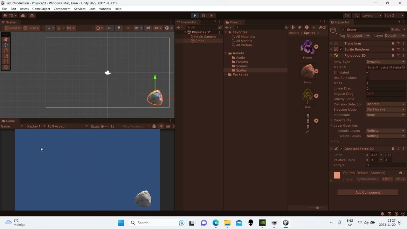The image size is (407, 229).
Task: Open Undo History icon in toolbar
Action: [x=347, y=15]
